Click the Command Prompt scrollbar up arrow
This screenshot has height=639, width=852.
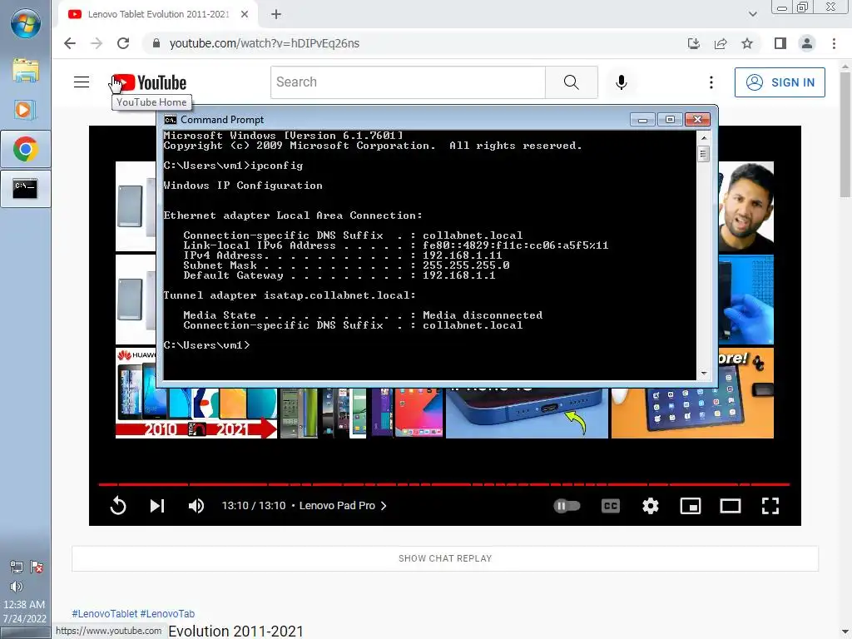[704, 138]
